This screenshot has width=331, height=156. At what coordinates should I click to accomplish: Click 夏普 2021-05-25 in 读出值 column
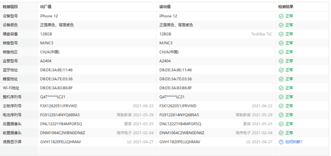258,124
